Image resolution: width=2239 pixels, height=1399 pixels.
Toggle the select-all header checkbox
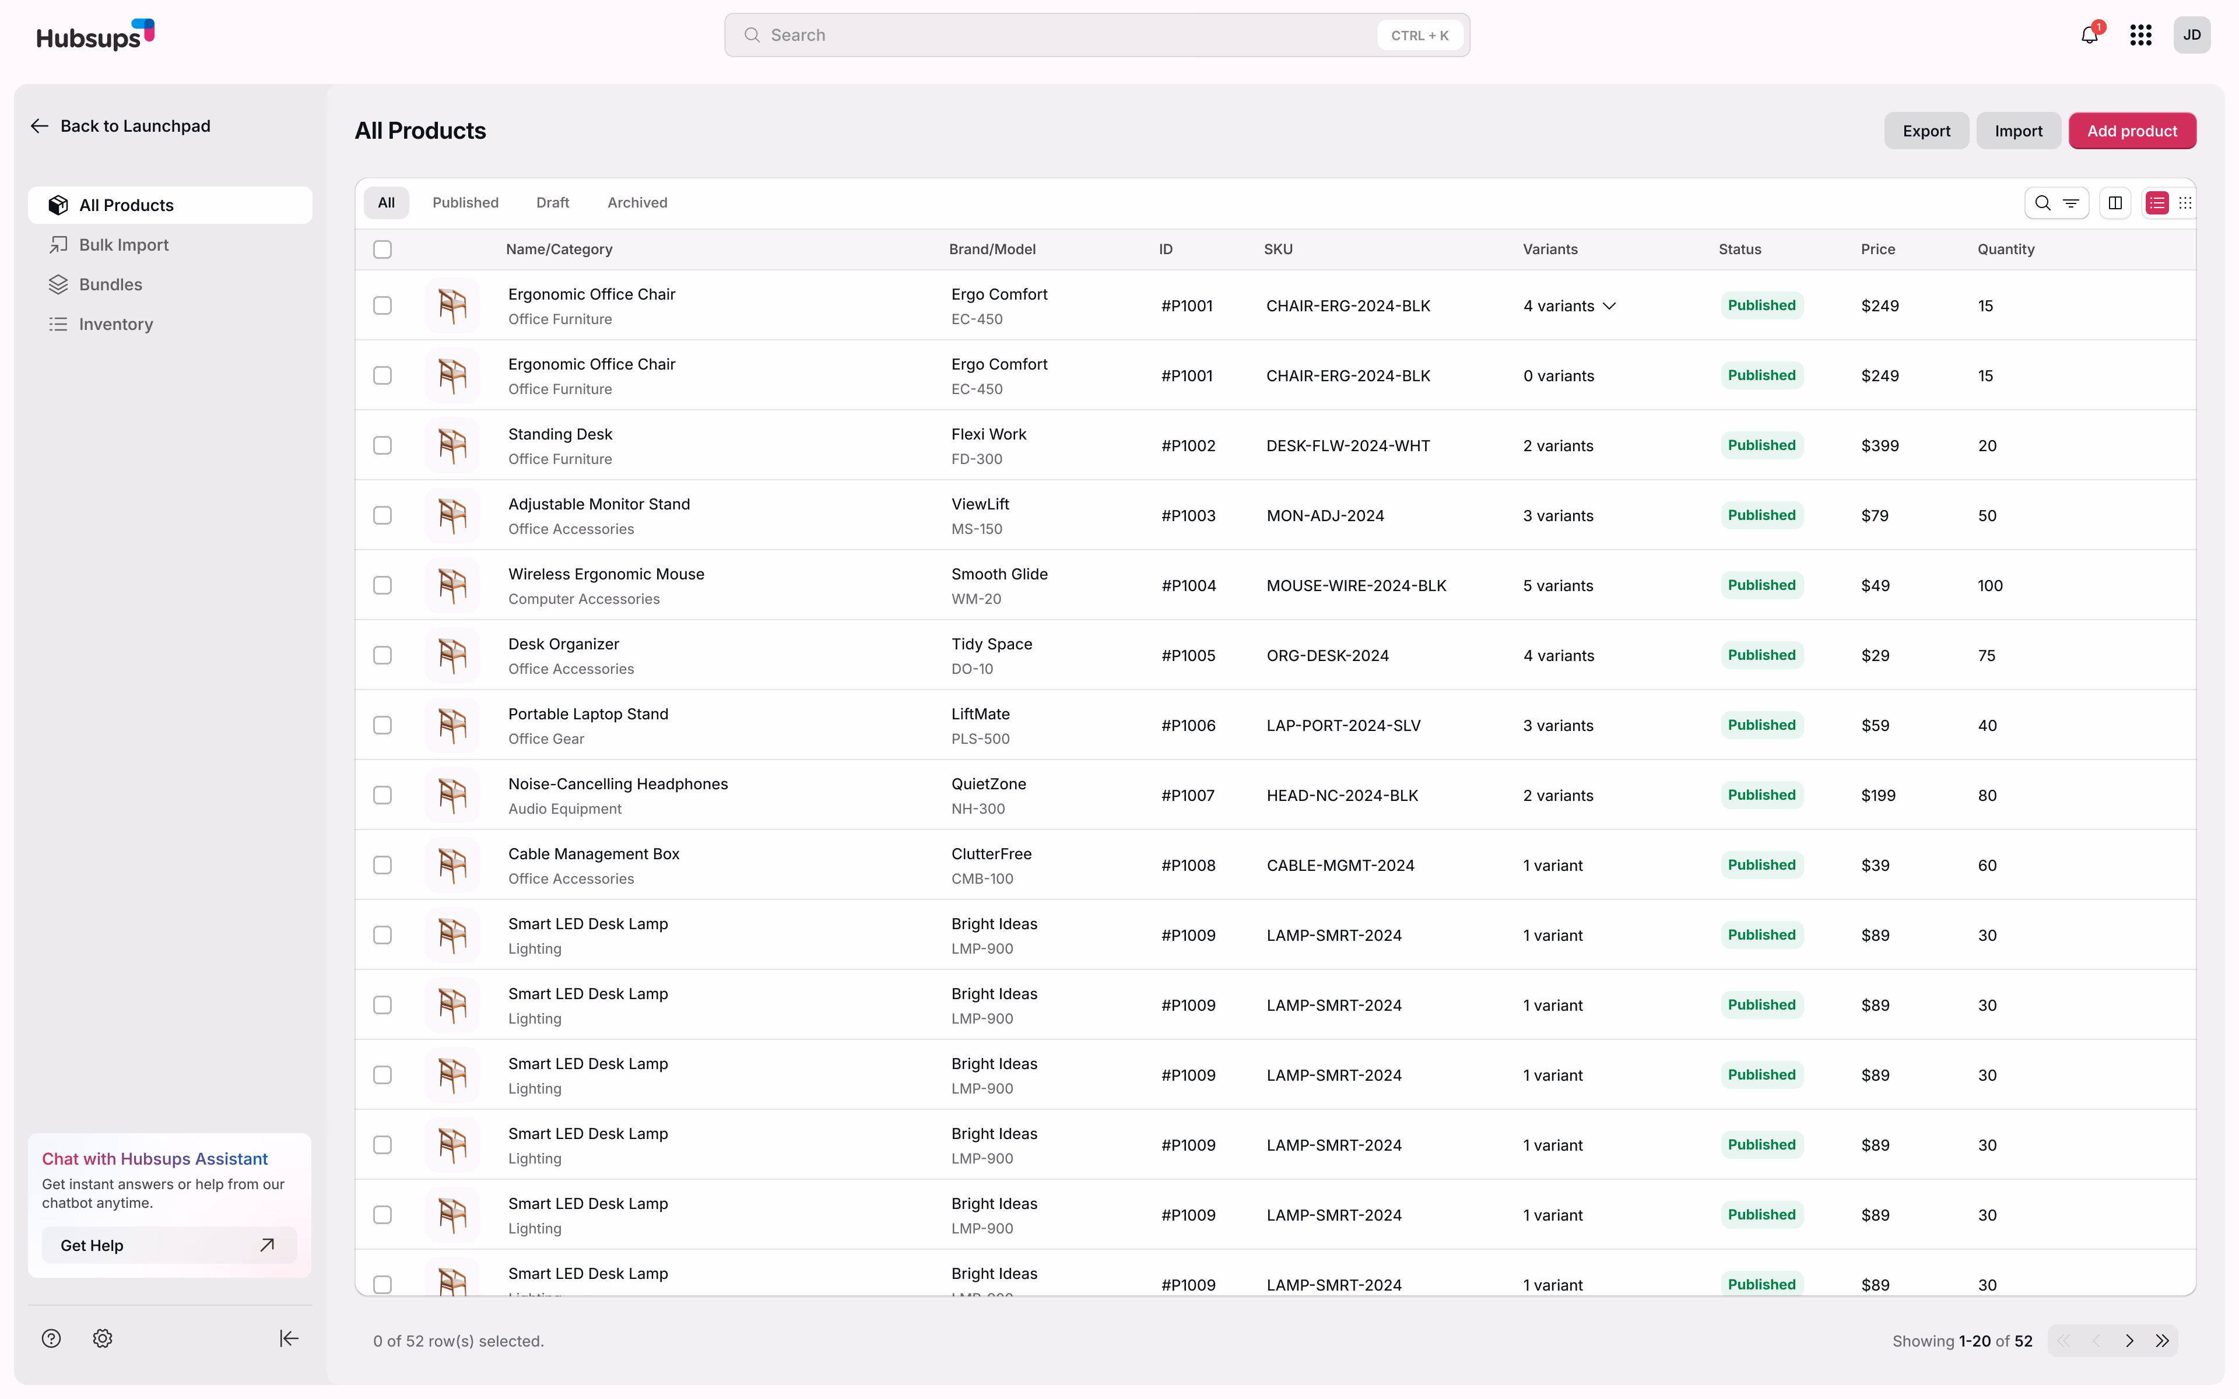coord(382,249)
